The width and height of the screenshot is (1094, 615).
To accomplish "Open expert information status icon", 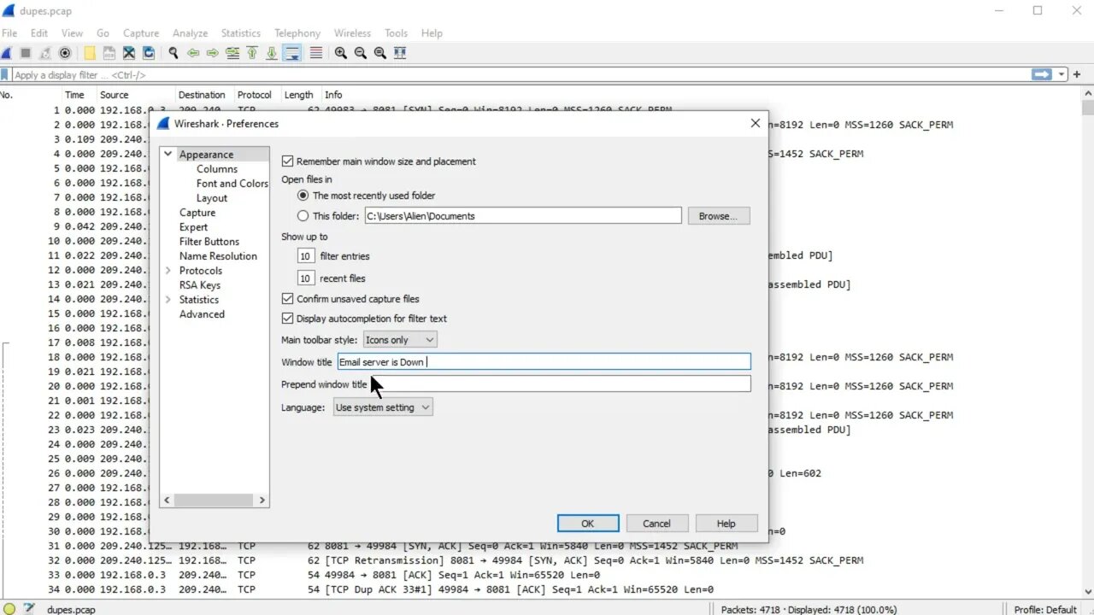I will tap(9, 609).
